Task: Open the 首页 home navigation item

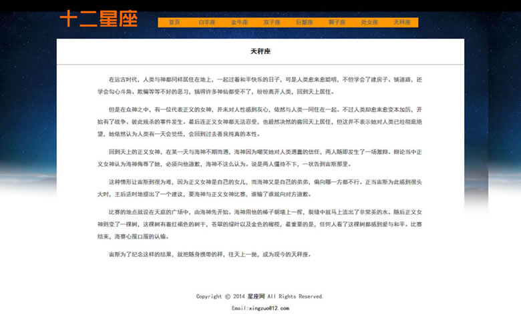Action: [x=174, y=22]
